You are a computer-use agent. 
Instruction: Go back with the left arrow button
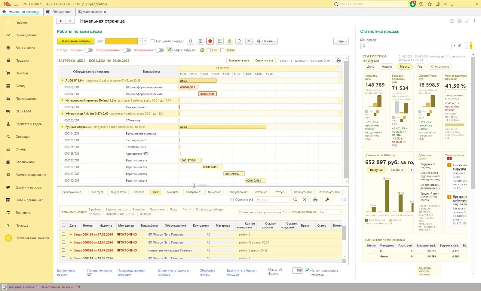point(61,21)
